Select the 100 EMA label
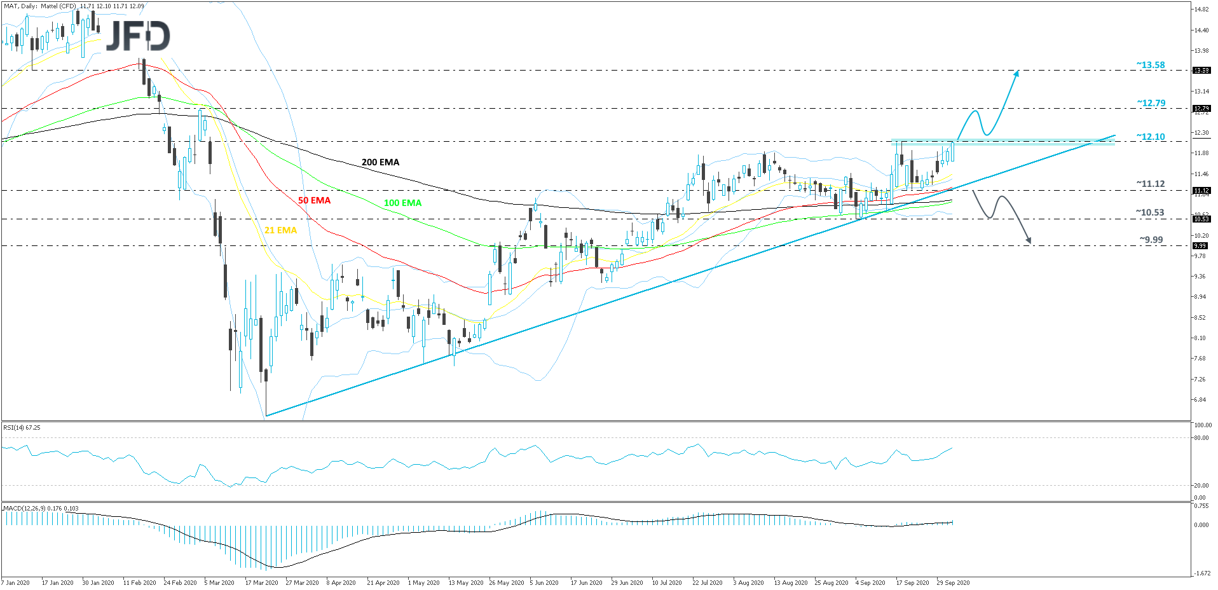The width and height of the screenshot is (1218, 590). click(x=402, y=203)
